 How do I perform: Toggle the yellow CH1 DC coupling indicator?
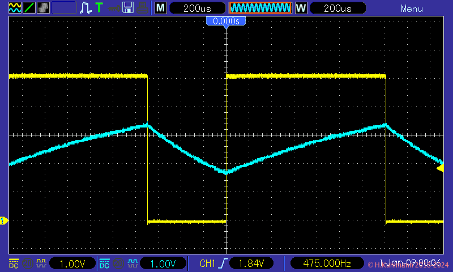tap(13, 263)
